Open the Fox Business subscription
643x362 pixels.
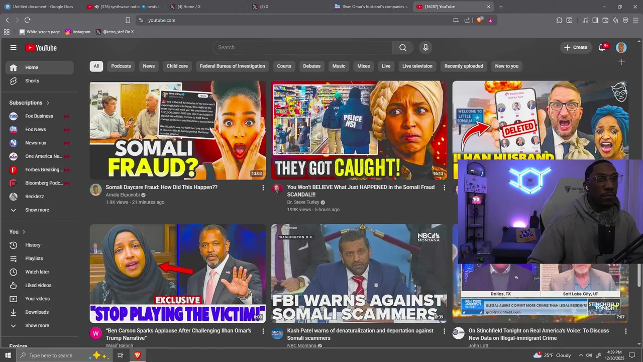pos(39,116)
